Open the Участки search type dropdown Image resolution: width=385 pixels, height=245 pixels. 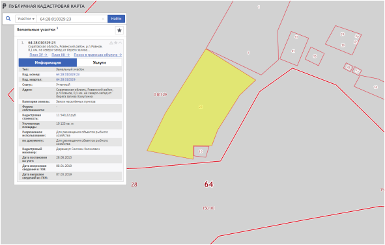[x=26, y=19]
